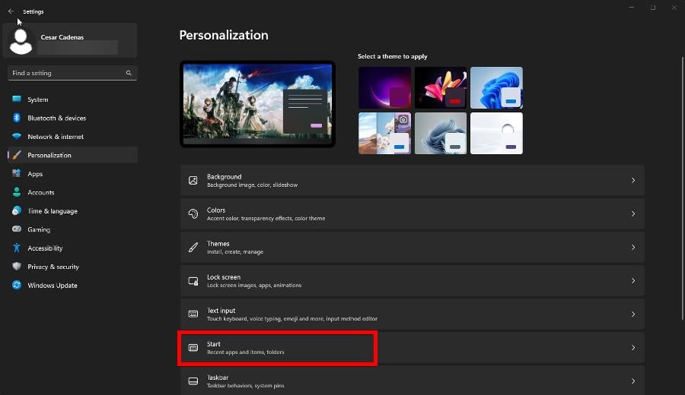Click the page vertical scrollbar

tap(683, 188)
